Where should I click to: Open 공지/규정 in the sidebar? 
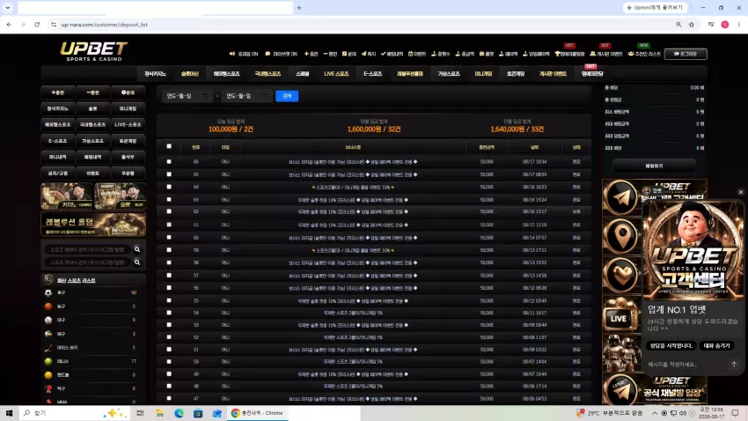click(58, 174)
